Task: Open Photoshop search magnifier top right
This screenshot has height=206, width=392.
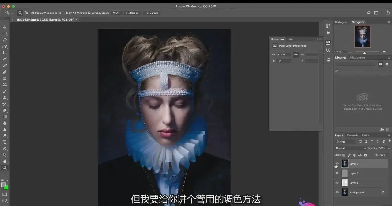Action: (369, 13)
